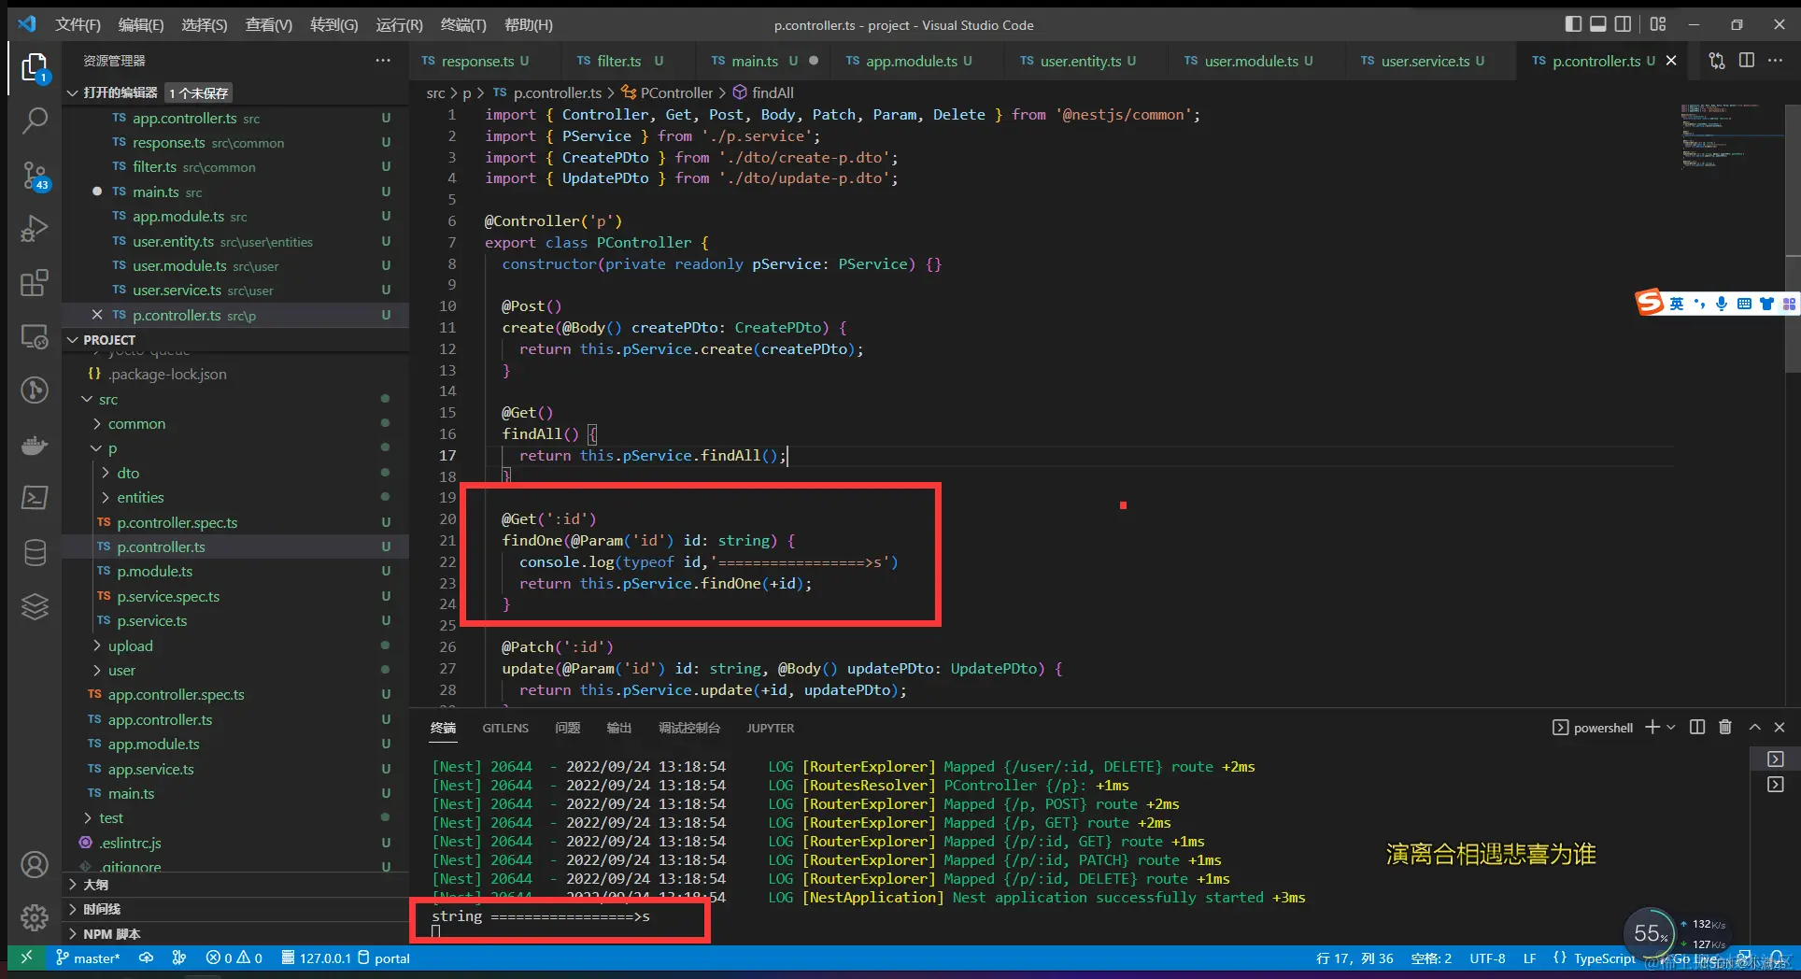The image size is (1801, 979).
Task: Maximize the panel size with the caret
Action: pyautogui.click(x=1755, y=728)
